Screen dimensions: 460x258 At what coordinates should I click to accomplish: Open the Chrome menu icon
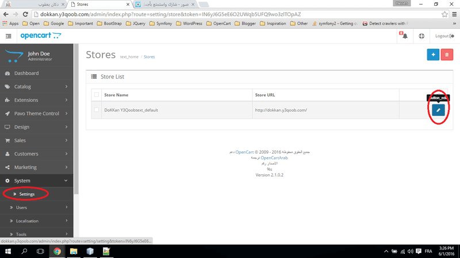[x=454, y=14]
